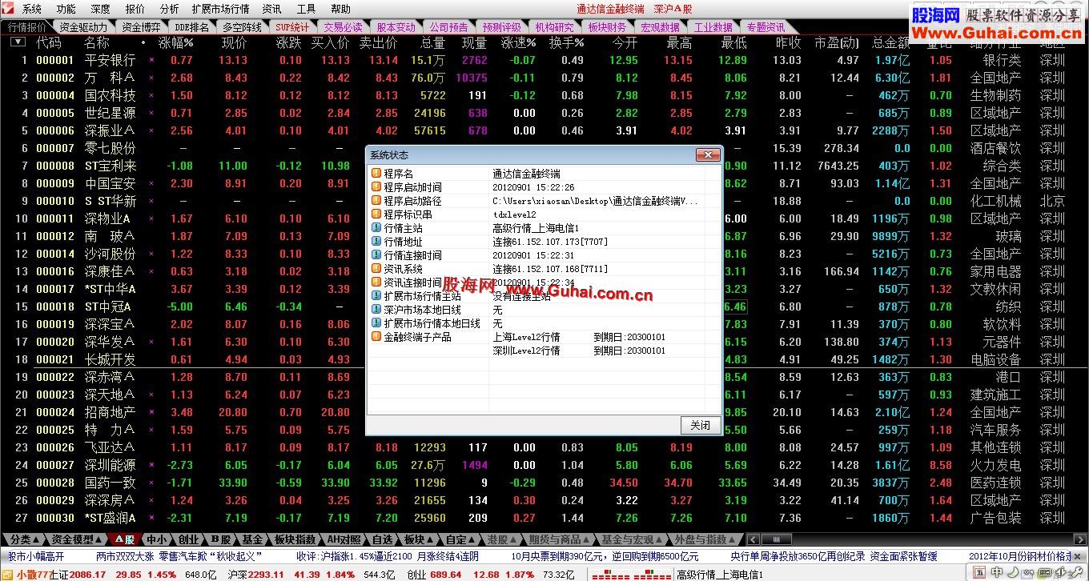Expand the 期货与商品 bottom tab menu
This screenshot has width=1089, height=581.
click(x=558, y=539)
